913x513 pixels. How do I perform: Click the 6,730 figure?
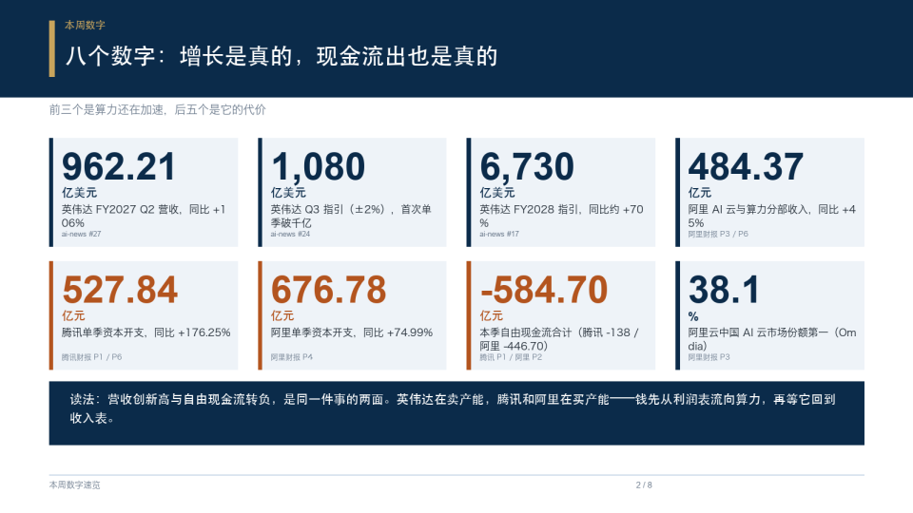tap(527, 166)
